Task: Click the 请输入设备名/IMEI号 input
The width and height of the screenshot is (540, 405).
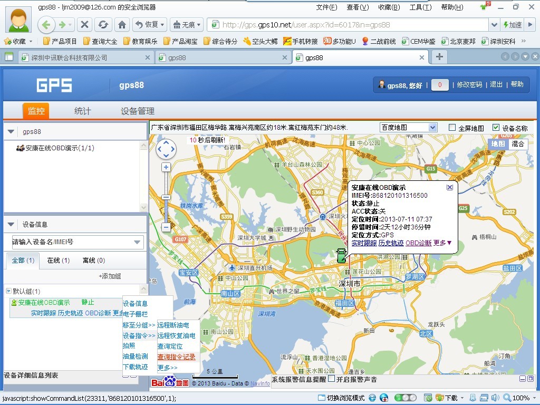Action: [72, 242]
